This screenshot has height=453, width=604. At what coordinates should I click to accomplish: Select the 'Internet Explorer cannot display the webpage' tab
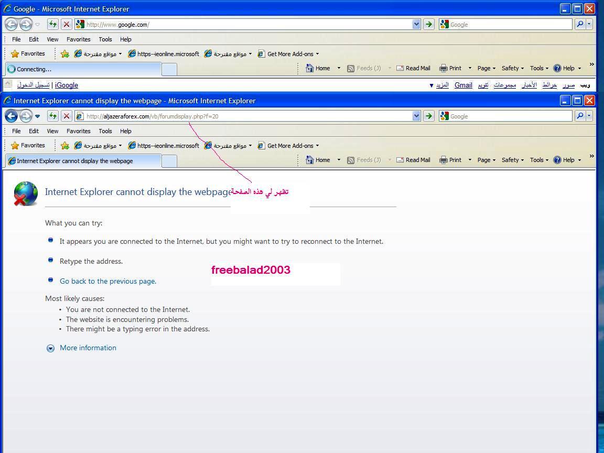click(x=83, y=161)
